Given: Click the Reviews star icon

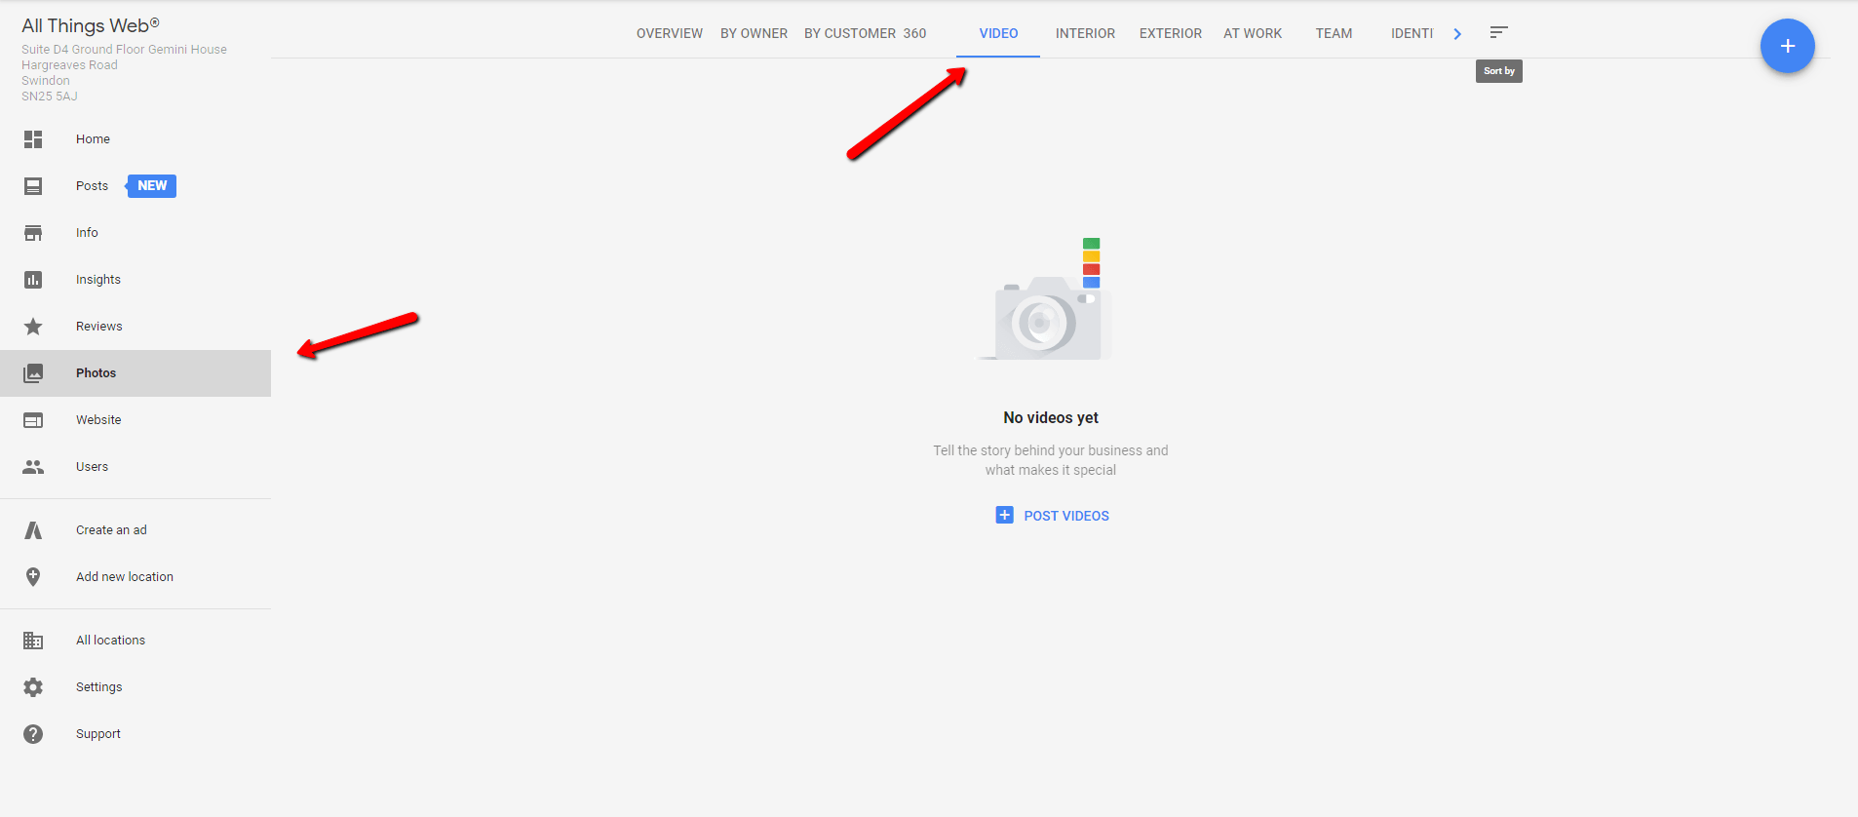Looking at the screenshot, I should [x=33, y=327].
